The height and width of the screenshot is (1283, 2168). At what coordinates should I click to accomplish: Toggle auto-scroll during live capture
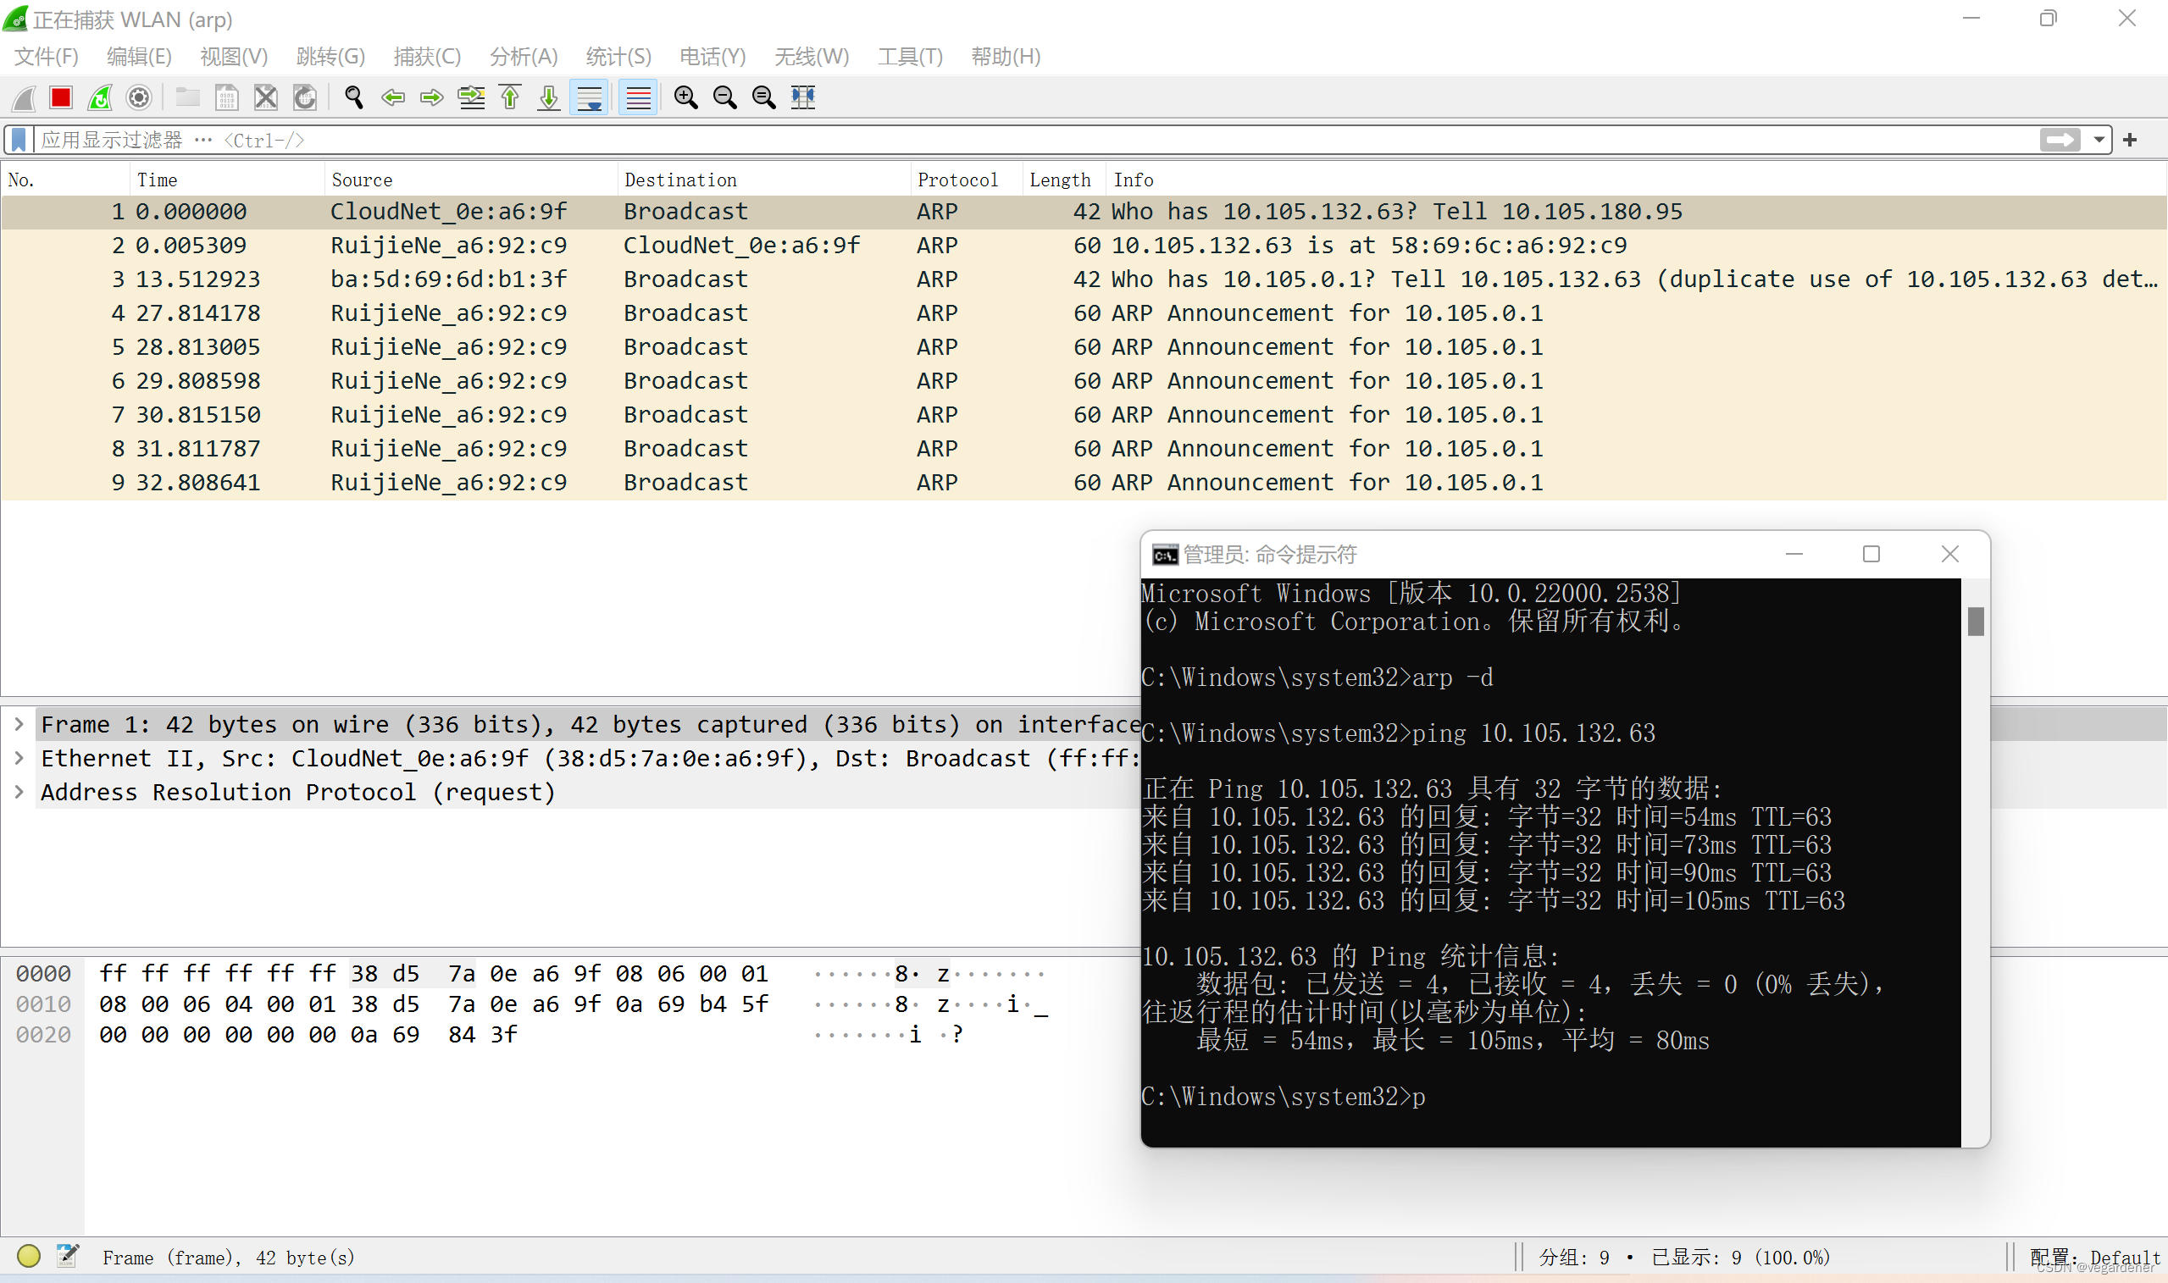[x=590, y=97]
